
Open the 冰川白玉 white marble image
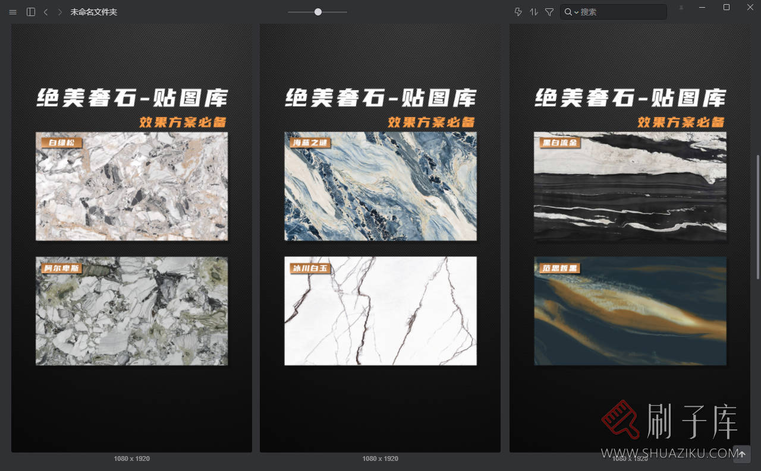pos(380,311)
